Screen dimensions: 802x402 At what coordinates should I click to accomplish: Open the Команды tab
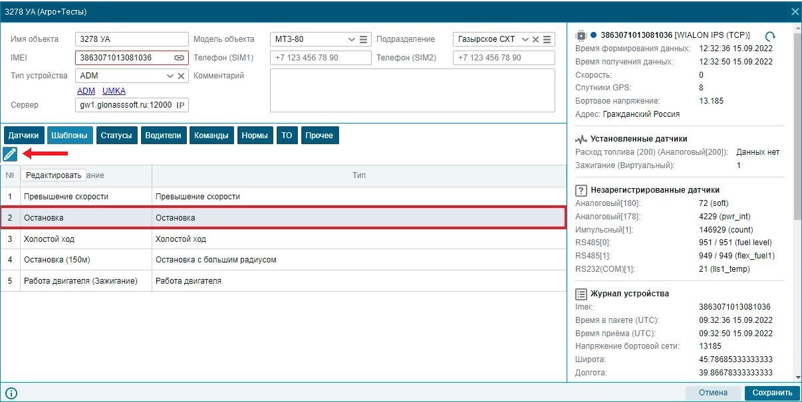click(212, 135)
